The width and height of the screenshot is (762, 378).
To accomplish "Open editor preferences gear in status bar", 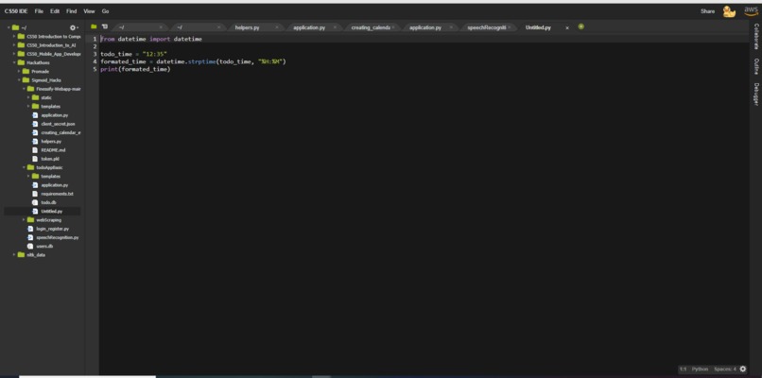I will click(x=742, y=369).
